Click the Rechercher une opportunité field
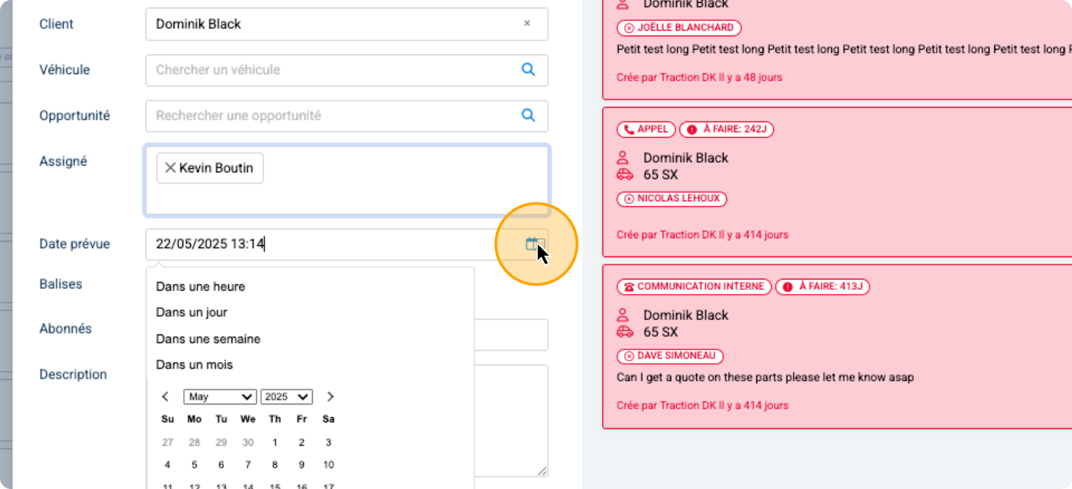 [329, 115]
